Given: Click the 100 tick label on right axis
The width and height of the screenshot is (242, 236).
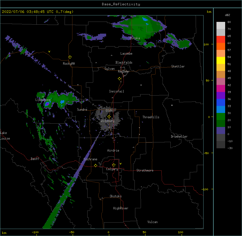Looking at the screenshot, I should click(x=206, y=44).
